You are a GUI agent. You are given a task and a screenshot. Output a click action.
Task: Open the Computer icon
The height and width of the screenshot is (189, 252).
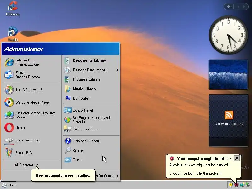coord(67,98)
